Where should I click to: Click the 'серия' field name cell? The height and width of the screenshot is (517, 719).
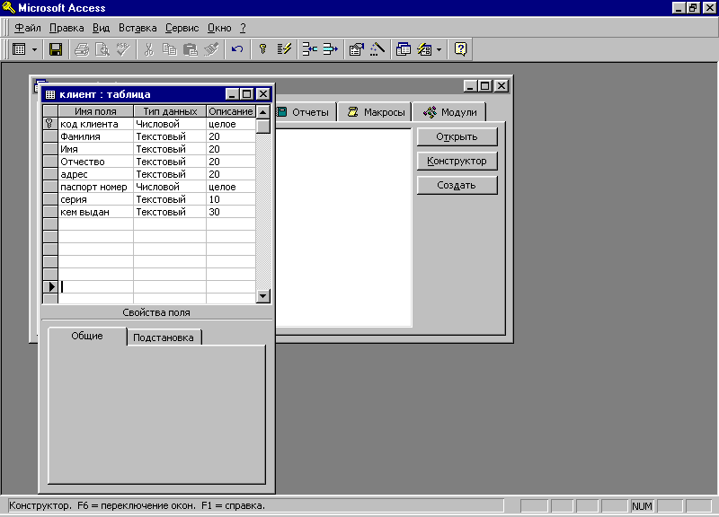point(96,199)
